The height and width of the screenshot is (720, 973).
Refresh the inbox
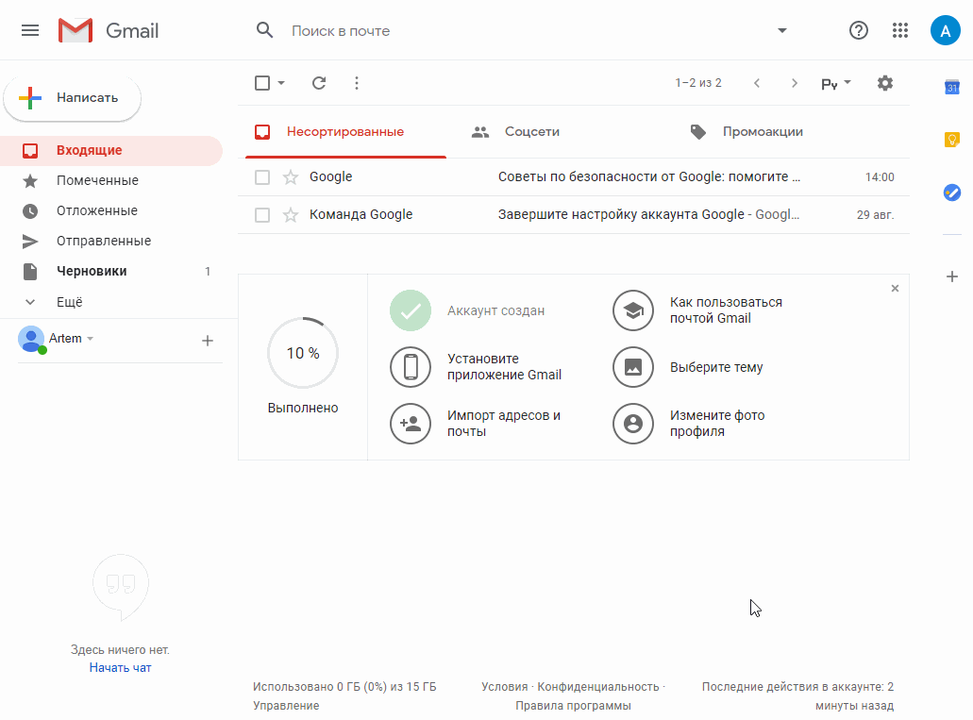point(319,83)
